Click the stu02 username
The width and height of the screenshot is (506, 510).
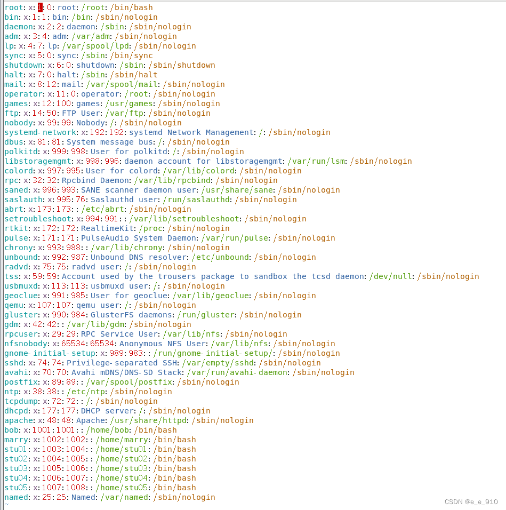click(x=16, y=459)
